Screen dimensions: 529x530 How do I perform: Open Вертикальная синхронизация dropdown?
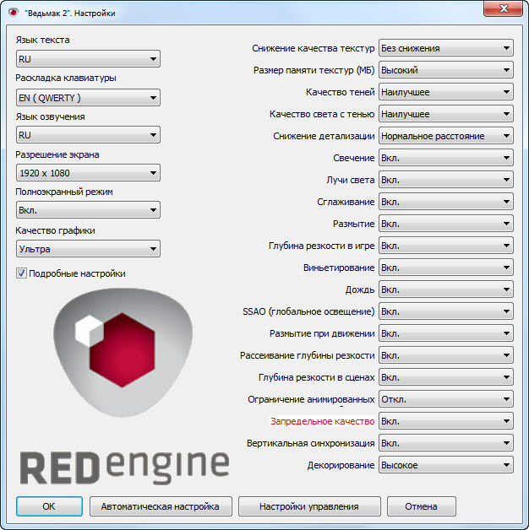(445, 443)
